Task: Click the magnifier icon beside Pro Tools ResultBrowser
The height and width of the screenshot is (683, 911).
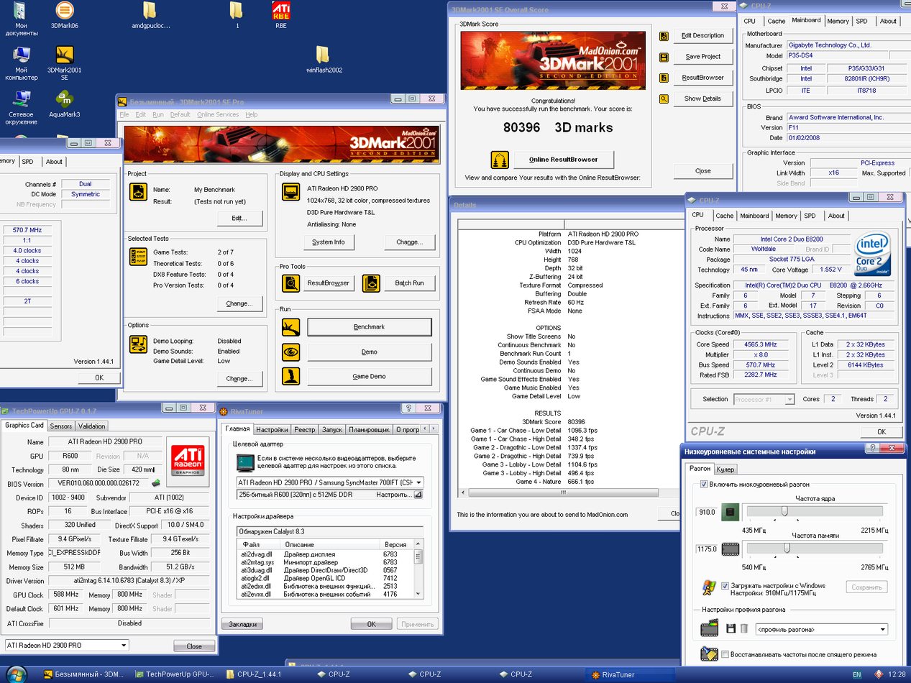Action: tap(290, 283)
